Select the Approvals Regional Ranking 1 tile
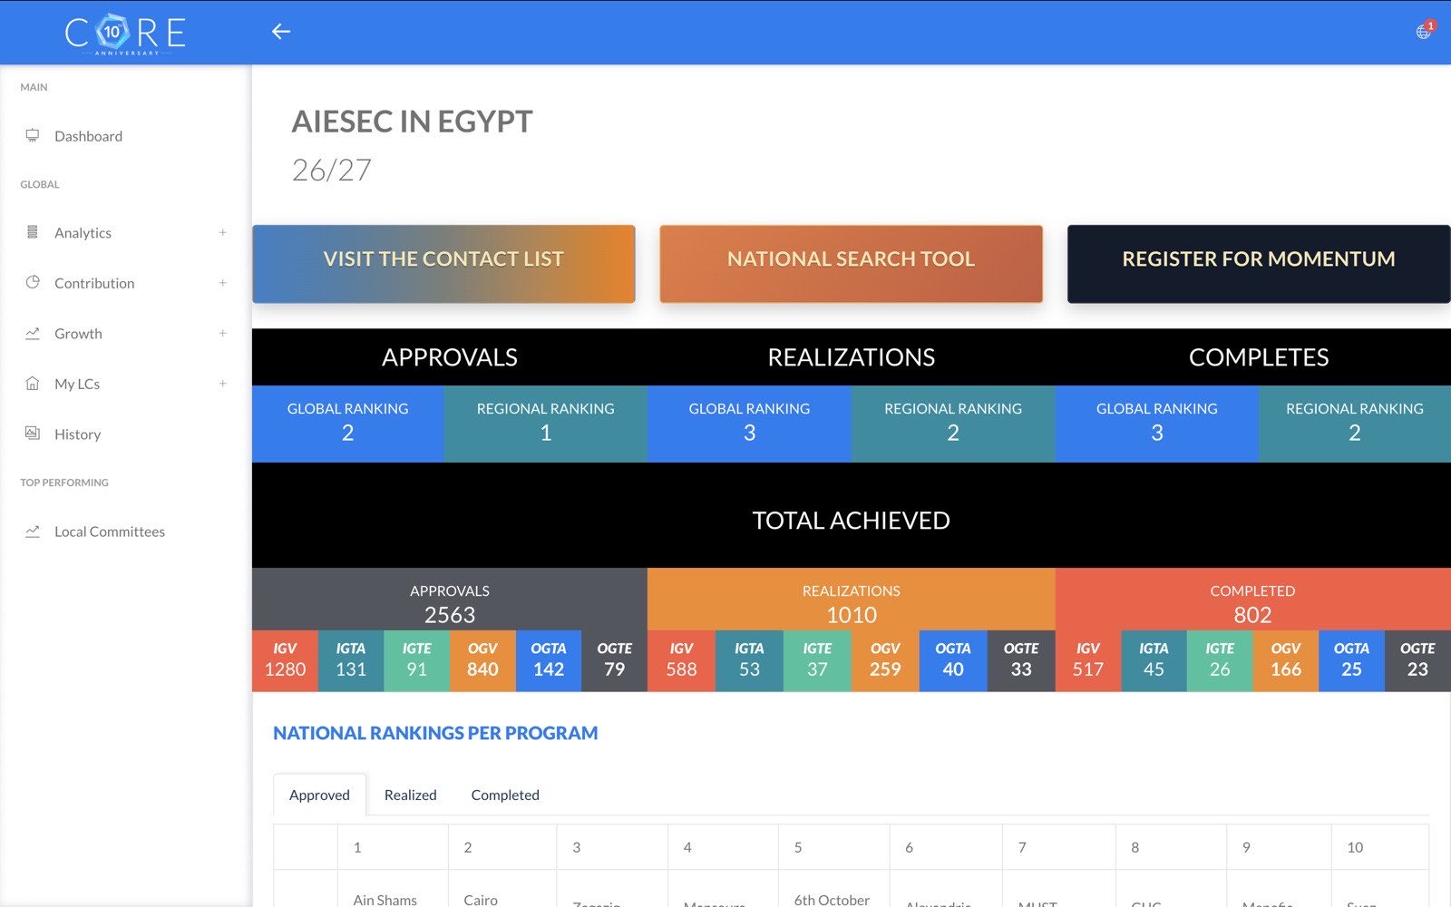 [546, 424]
